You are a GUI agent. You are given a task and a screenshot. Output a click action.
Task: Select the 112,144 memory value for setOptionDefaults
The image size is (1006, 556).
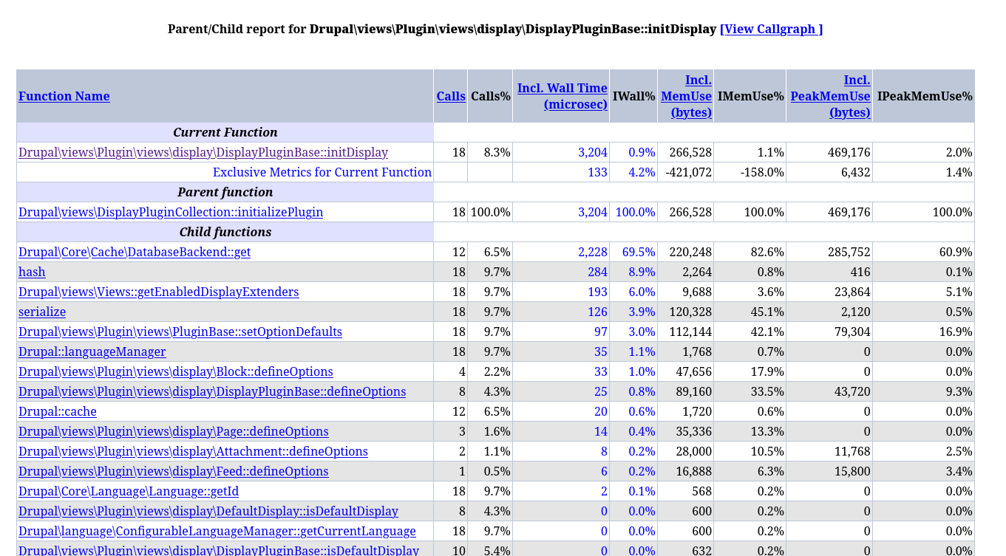[x=690, y=332]
